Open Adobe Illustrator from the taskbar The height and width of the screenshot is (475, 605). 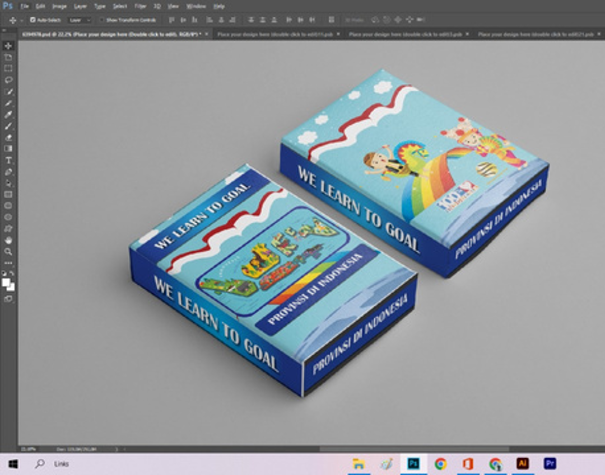pyautogui.click(x=522, y=464)
